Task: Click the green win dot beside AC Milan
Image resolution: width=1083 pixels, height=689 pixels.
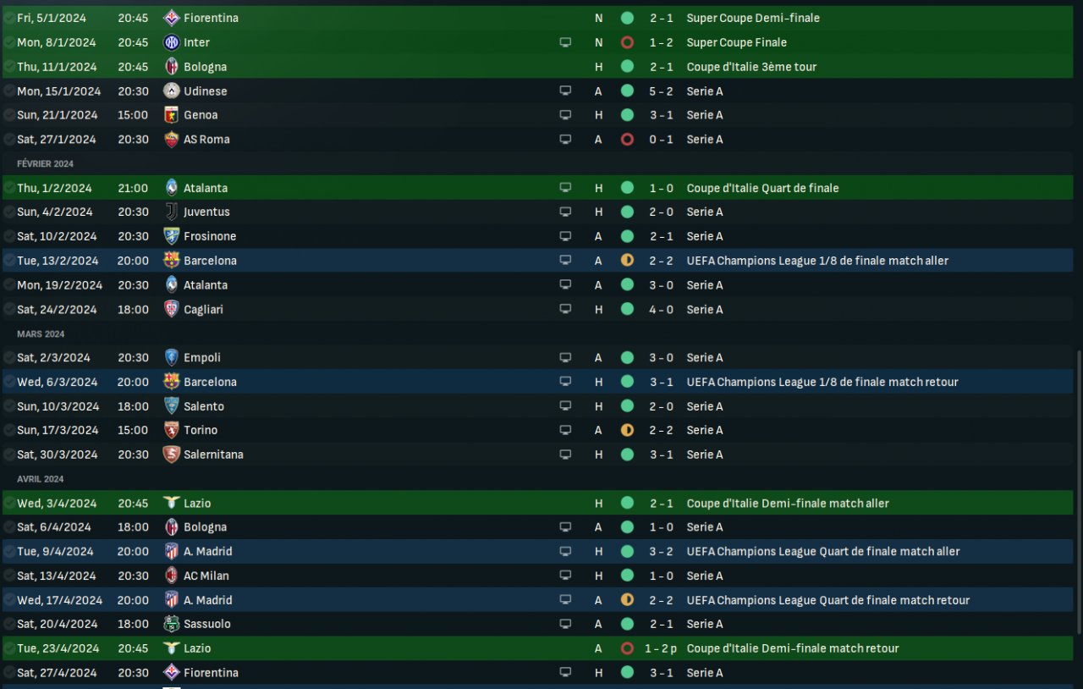Action: point(627,576)
